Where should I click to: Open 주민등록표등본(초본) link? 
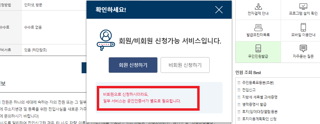click(258, 83)
